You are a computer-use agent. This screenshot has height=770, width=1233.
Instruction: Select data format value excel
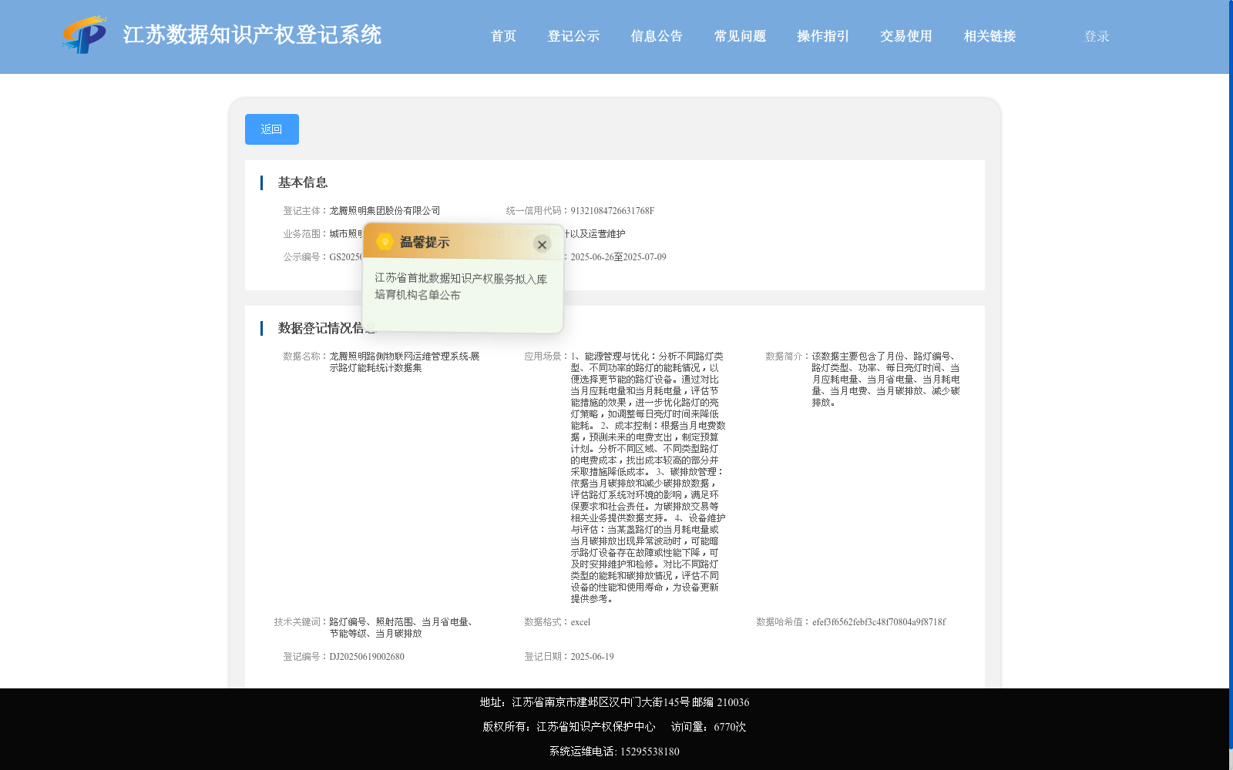pos(580,622)
